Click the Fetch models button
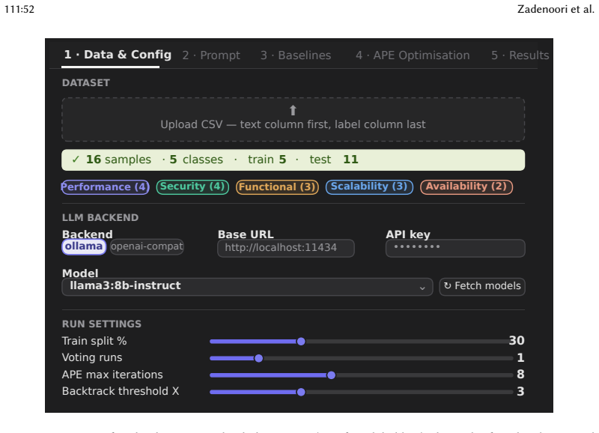The height and width of the screenshot is (433, 599). (482, 287)
